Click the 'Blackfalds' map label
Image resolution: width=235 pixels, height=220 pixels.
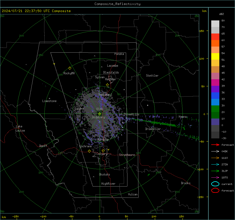[x=111, y=72]
